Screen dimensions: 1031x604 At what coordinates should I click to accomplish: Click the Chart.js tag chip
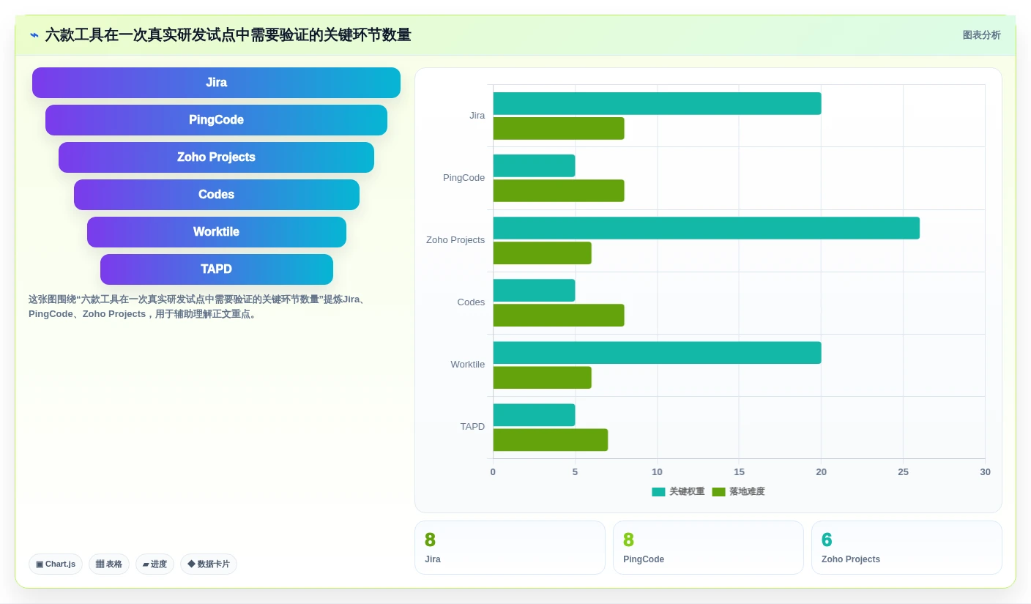[56, 564]
